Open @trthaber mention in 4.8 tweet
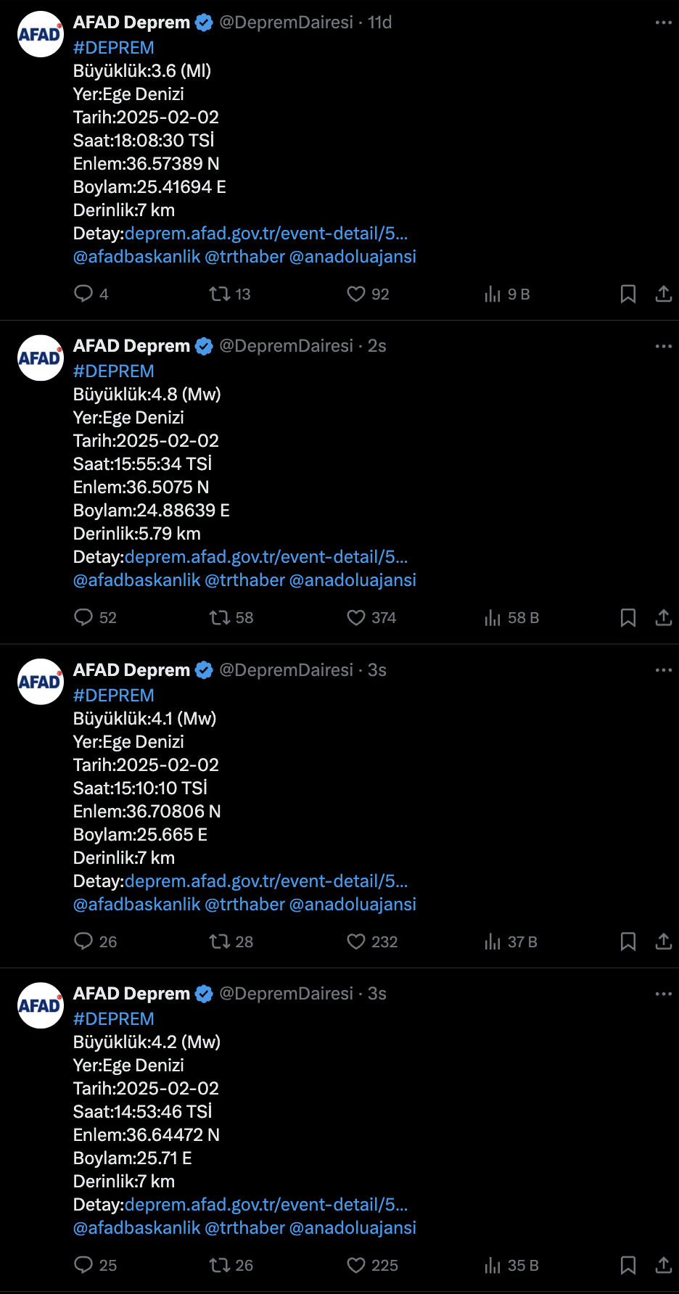This screenshot has height=1294, width=679. [x=245, y=580]
